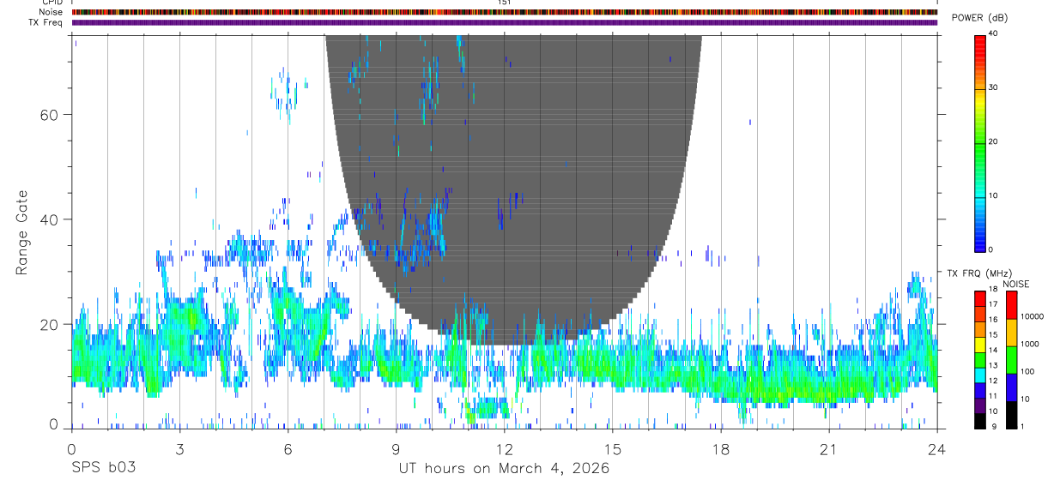Click the 24 tick on UT hours axis

[937, 448]
